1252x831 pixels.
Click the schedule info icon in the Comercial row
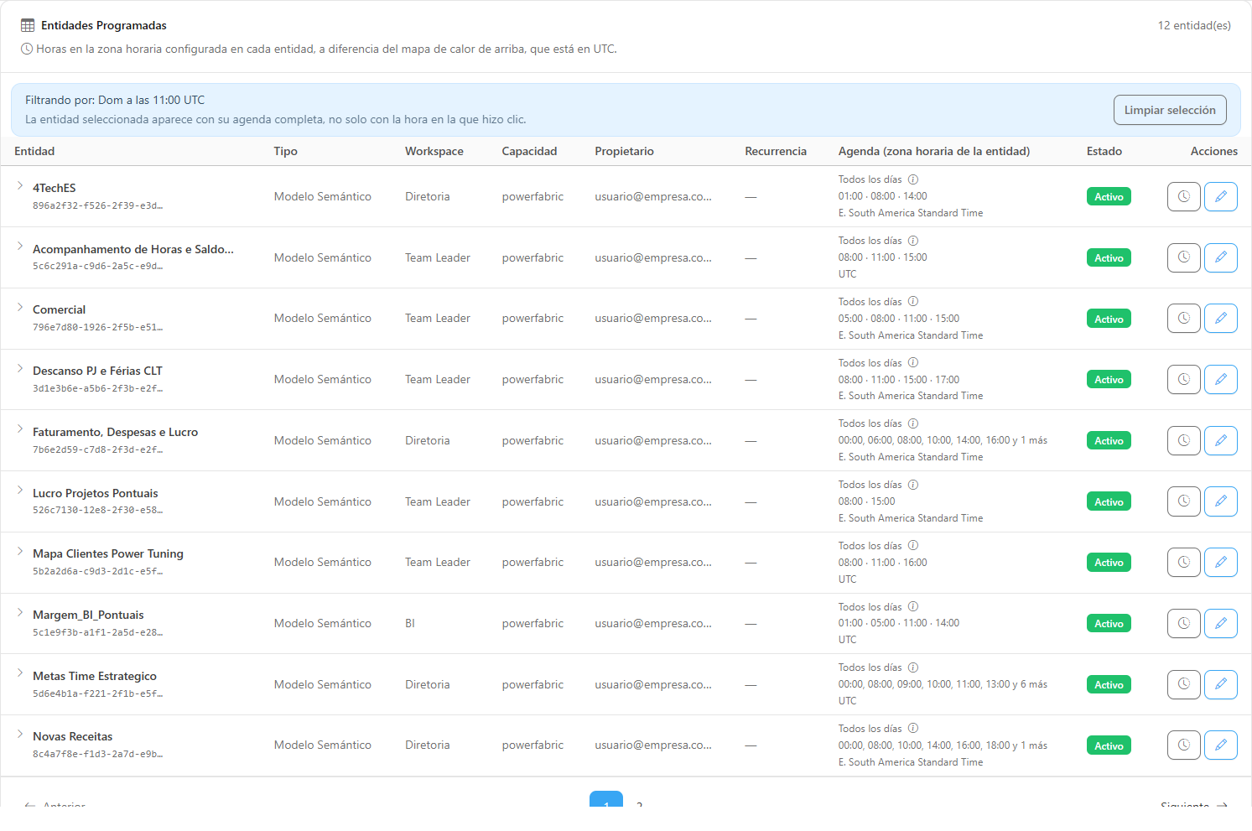[913, 302]
